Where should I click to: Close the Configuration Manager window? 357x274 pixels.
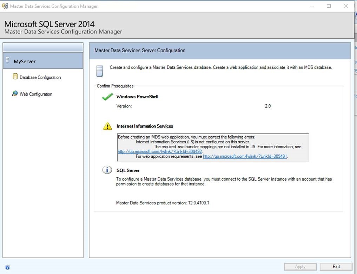(346, 6)
